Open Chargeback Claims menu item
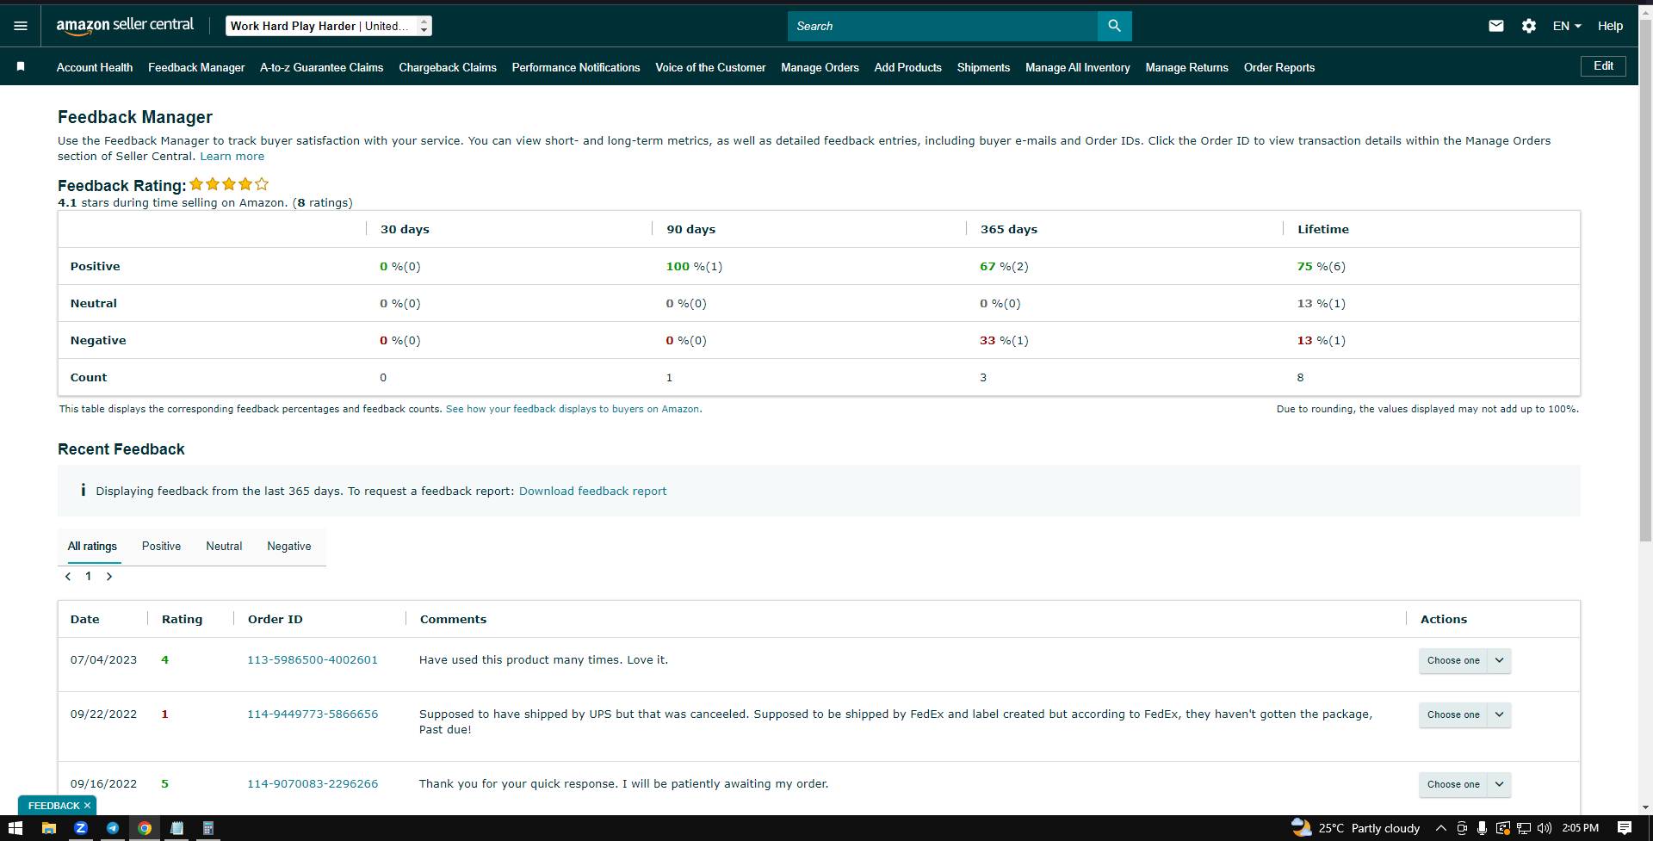 pos(448,67)
